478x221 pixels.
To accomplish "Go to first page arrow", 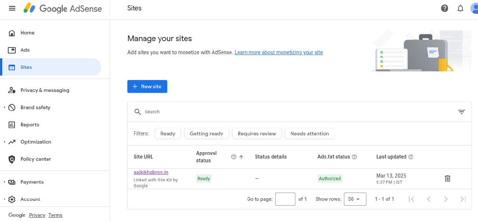I will coord(412,199).
